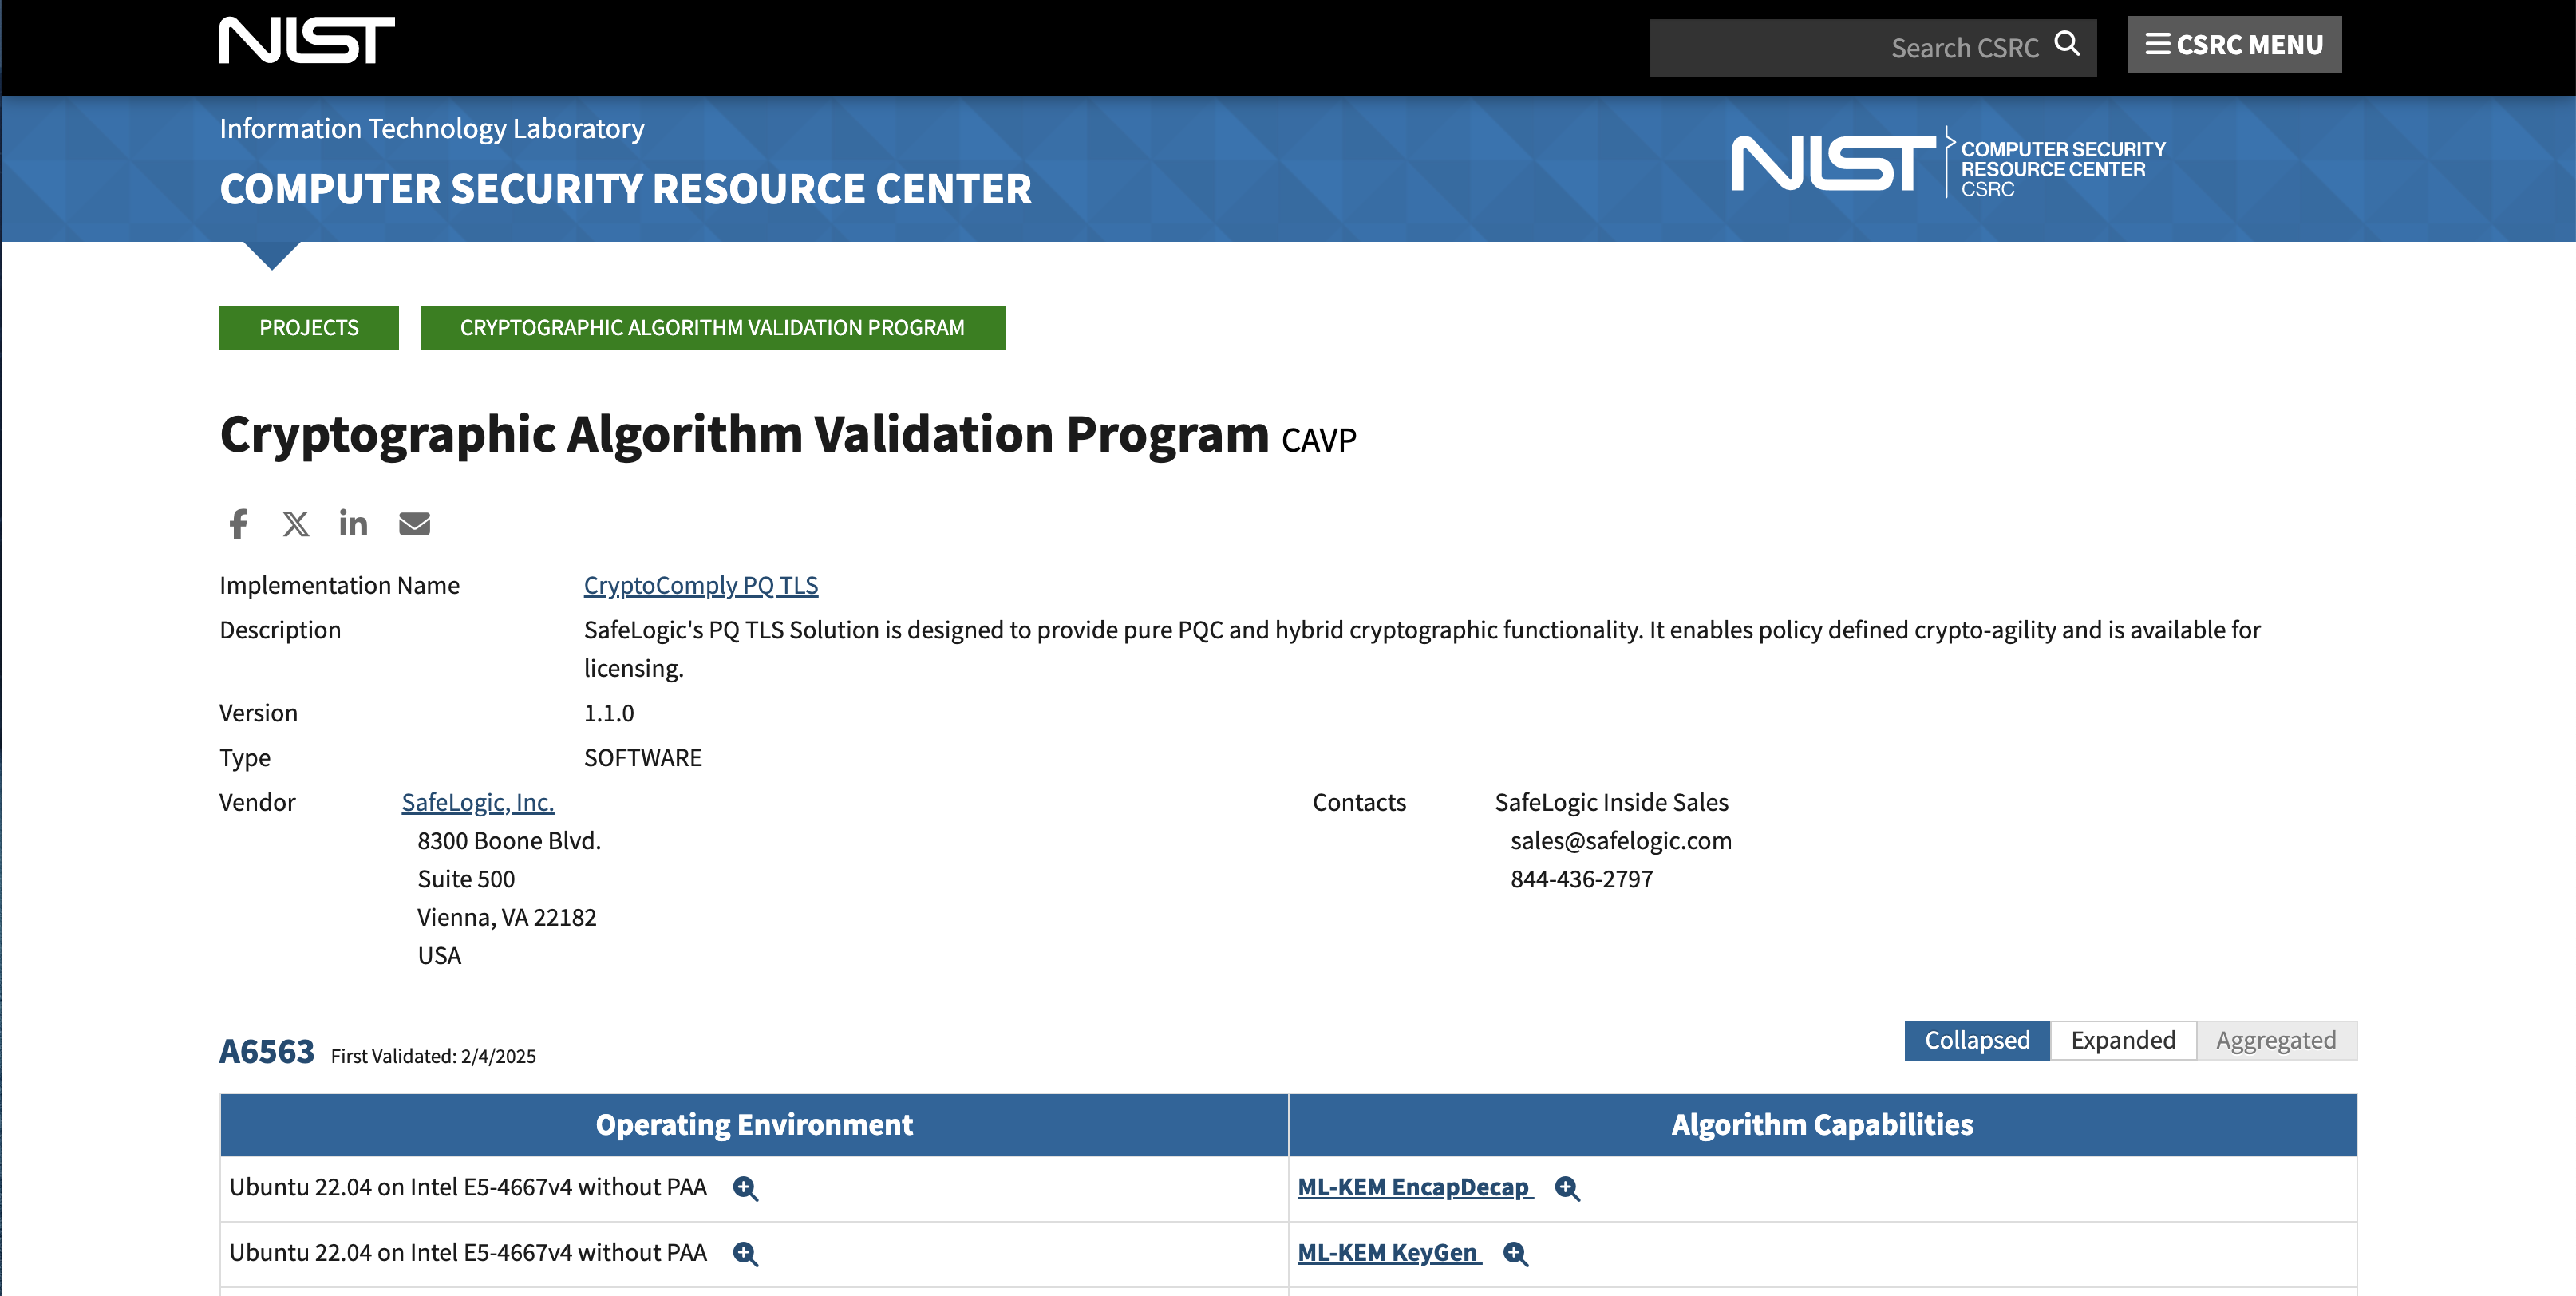
Task: Click the SafeLogic, Inc. vendor link
Action: pos(477,802)
